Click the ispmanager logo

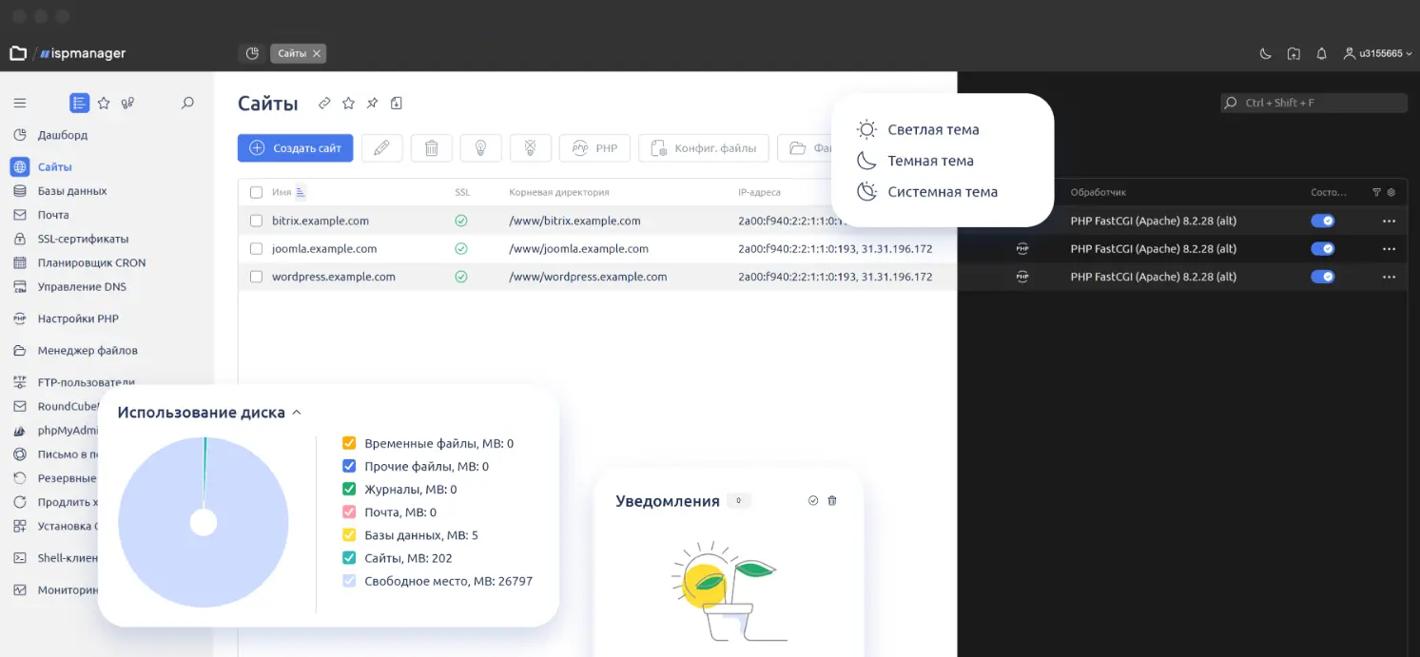[82, 54]
